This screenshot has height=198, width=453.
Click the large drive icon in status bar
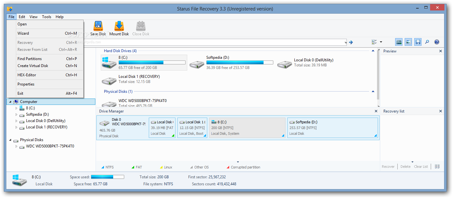tap(20, 180)
